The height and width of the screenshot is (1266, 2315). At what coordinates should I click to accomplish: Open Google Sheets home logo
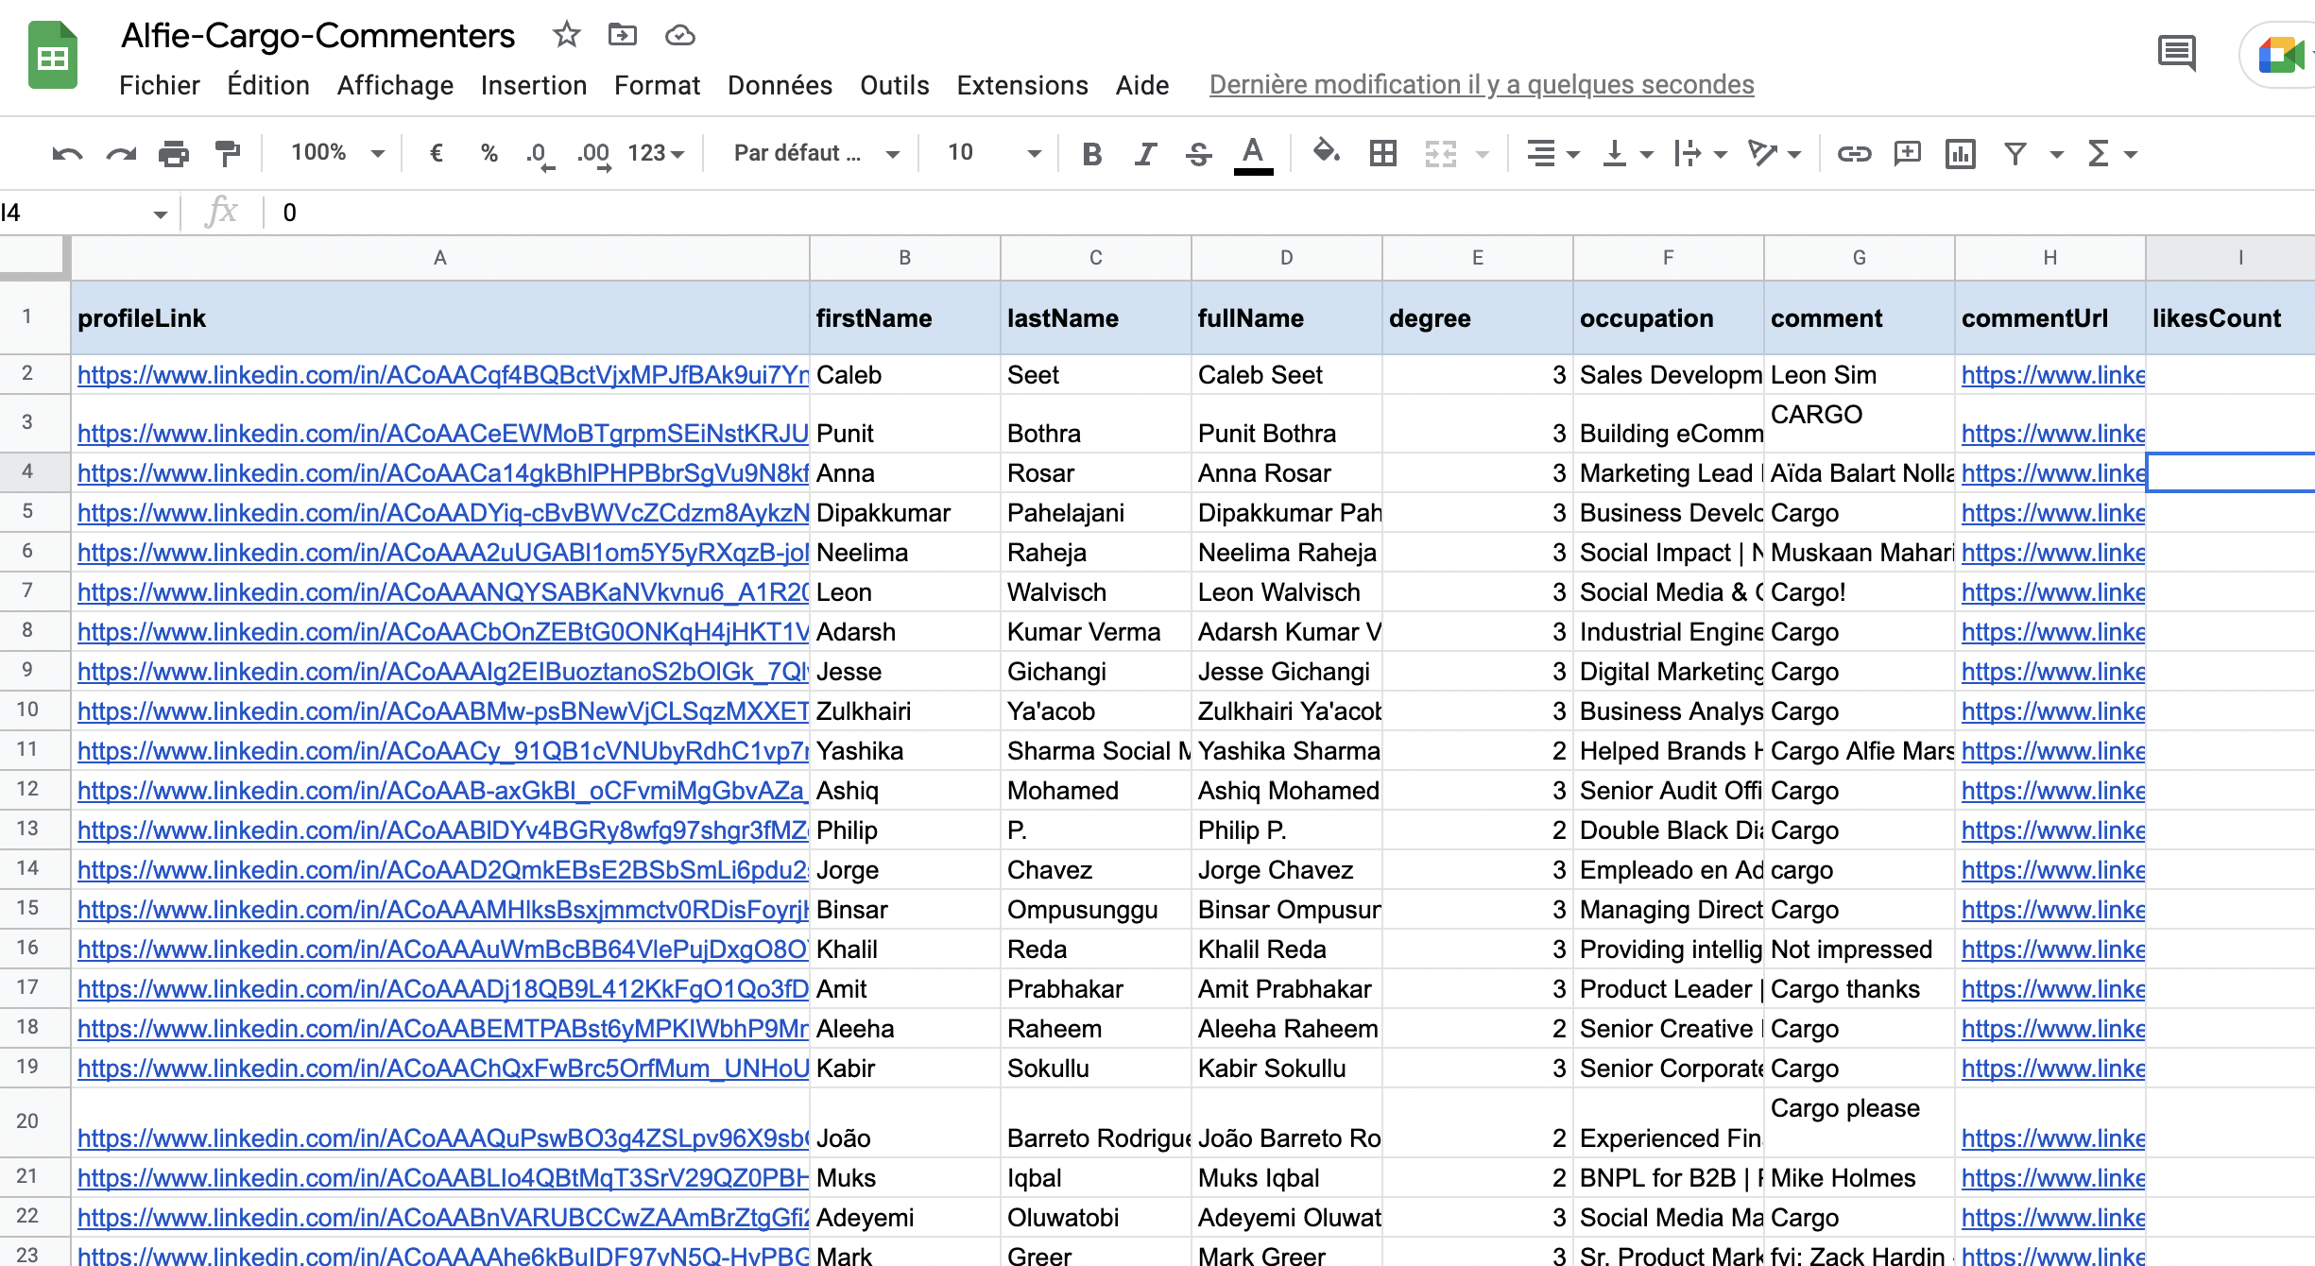click(x=52, y=55)
